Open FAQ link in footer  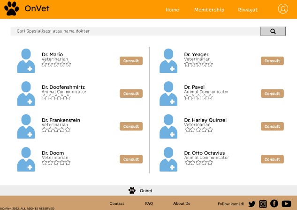tap(149, 203)
